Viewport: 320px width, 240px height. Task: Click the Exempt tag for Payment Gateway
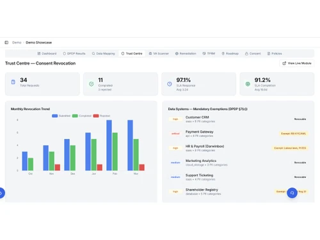click(294, 134)
